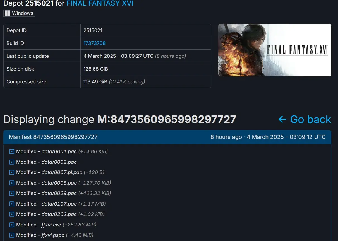This screenshot has width=338, height=241.
Task: Click the Final Fantasy XVI banner image
Action: click(275, 50)
